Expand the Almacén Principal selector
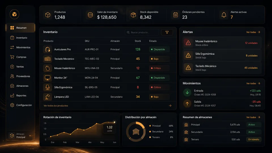 20,135
